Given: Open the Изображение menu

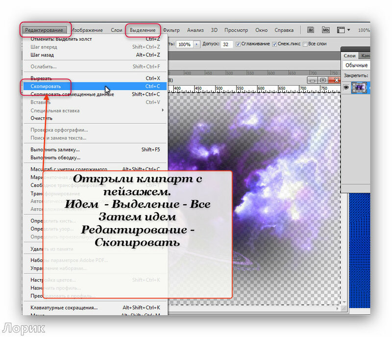Looking at the screenshot, I should tap(87, 30).
